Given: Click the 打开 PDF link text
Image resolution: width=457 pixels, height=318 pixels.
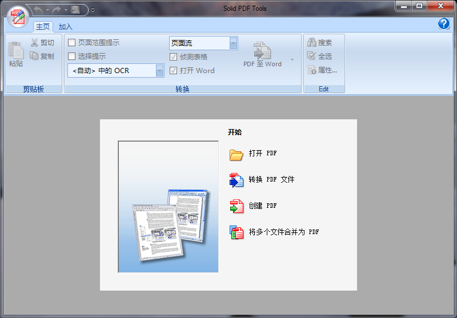Looking at the screenshot, I should [x=263, y=153].
